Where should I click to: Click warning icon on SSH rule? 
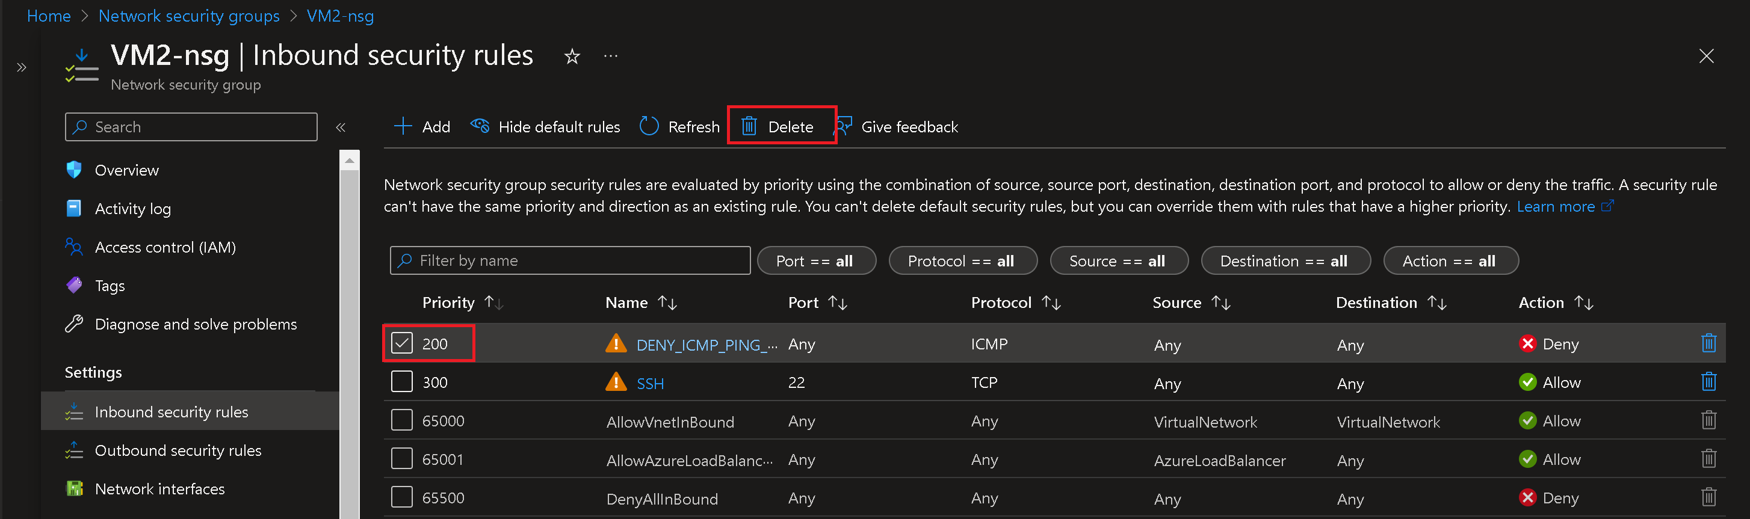click(x=616, y=382)
